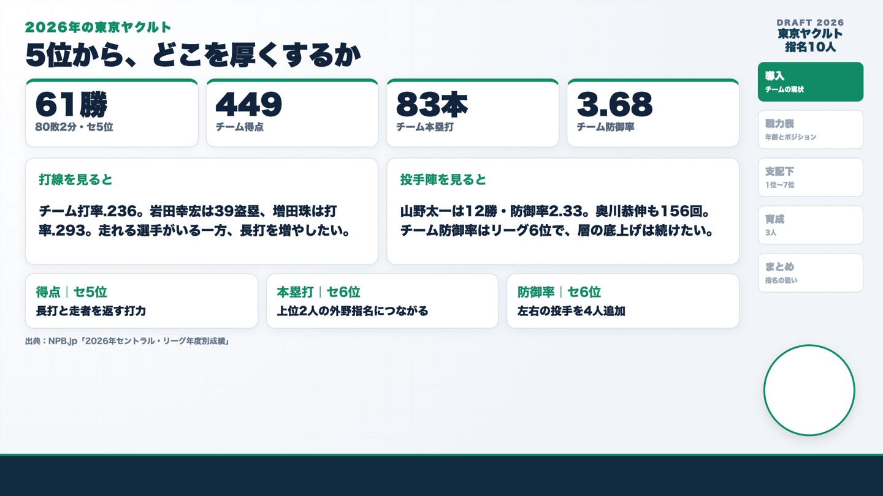Select the 449 team runs figure
Viewport: 883px width, 496px height.
coord(249,104)
